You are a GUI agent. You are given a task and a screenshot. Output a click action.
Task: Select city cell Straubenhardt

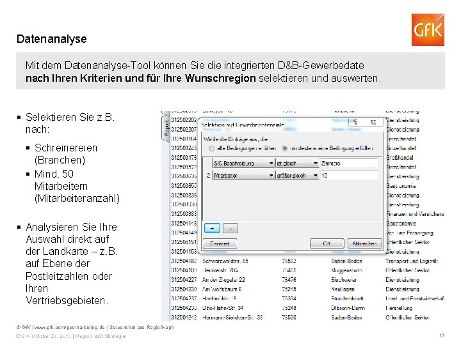click(x=347, y=298)
